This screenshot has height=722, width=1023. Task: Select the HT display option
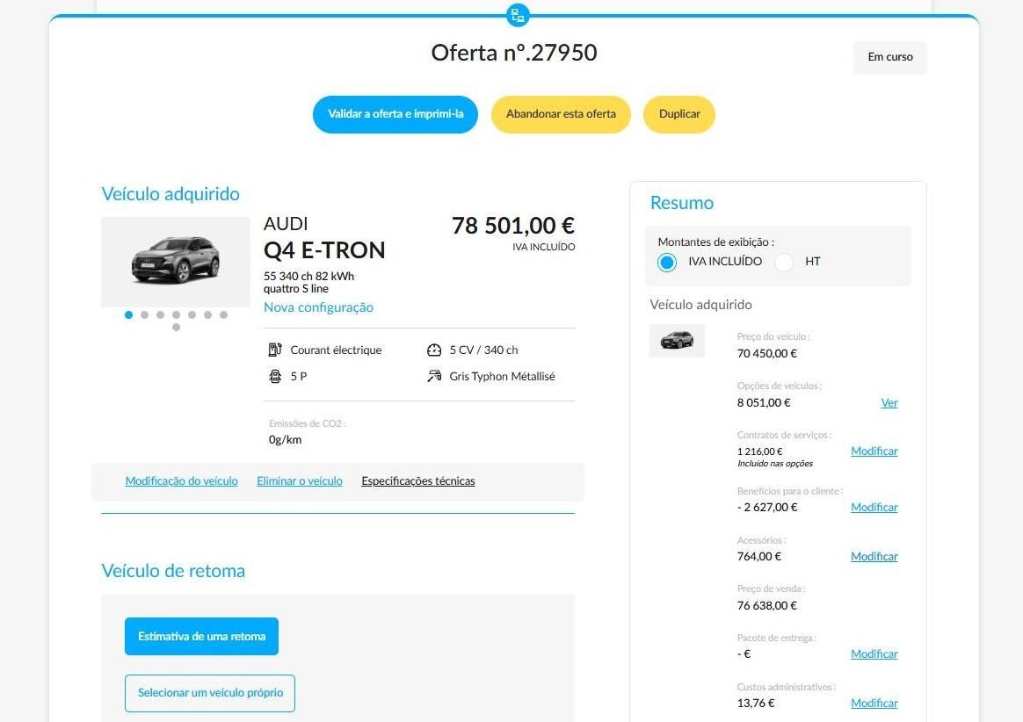(x=784, y=263)
